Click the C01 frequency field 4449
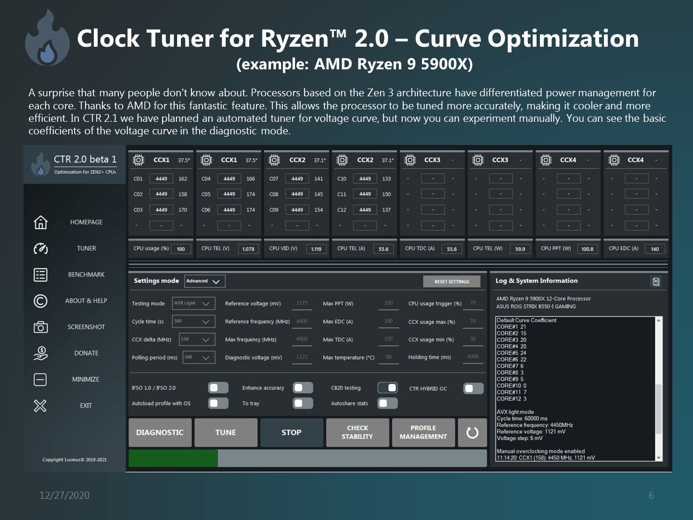693x520 pixels. pyautogui.click(x=161, y=179)
